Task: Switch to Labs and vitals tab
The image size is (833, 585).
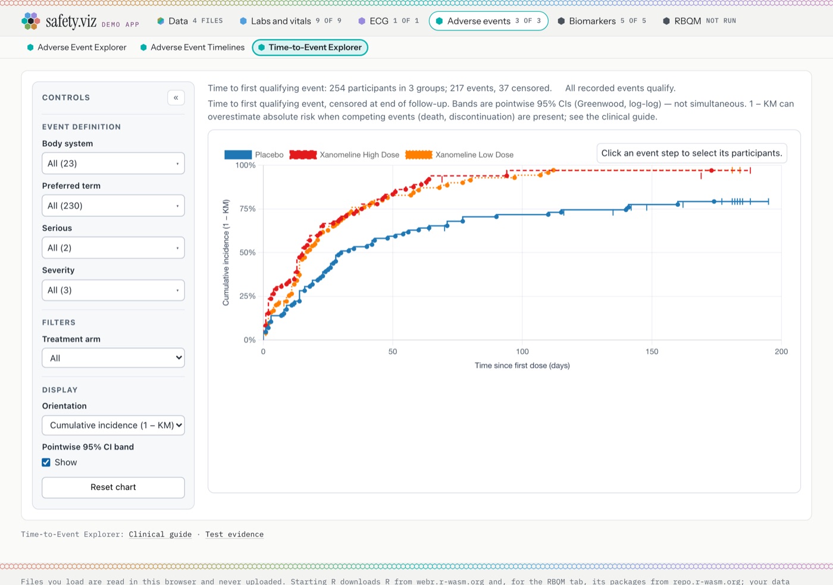Action: coord(290,21)
